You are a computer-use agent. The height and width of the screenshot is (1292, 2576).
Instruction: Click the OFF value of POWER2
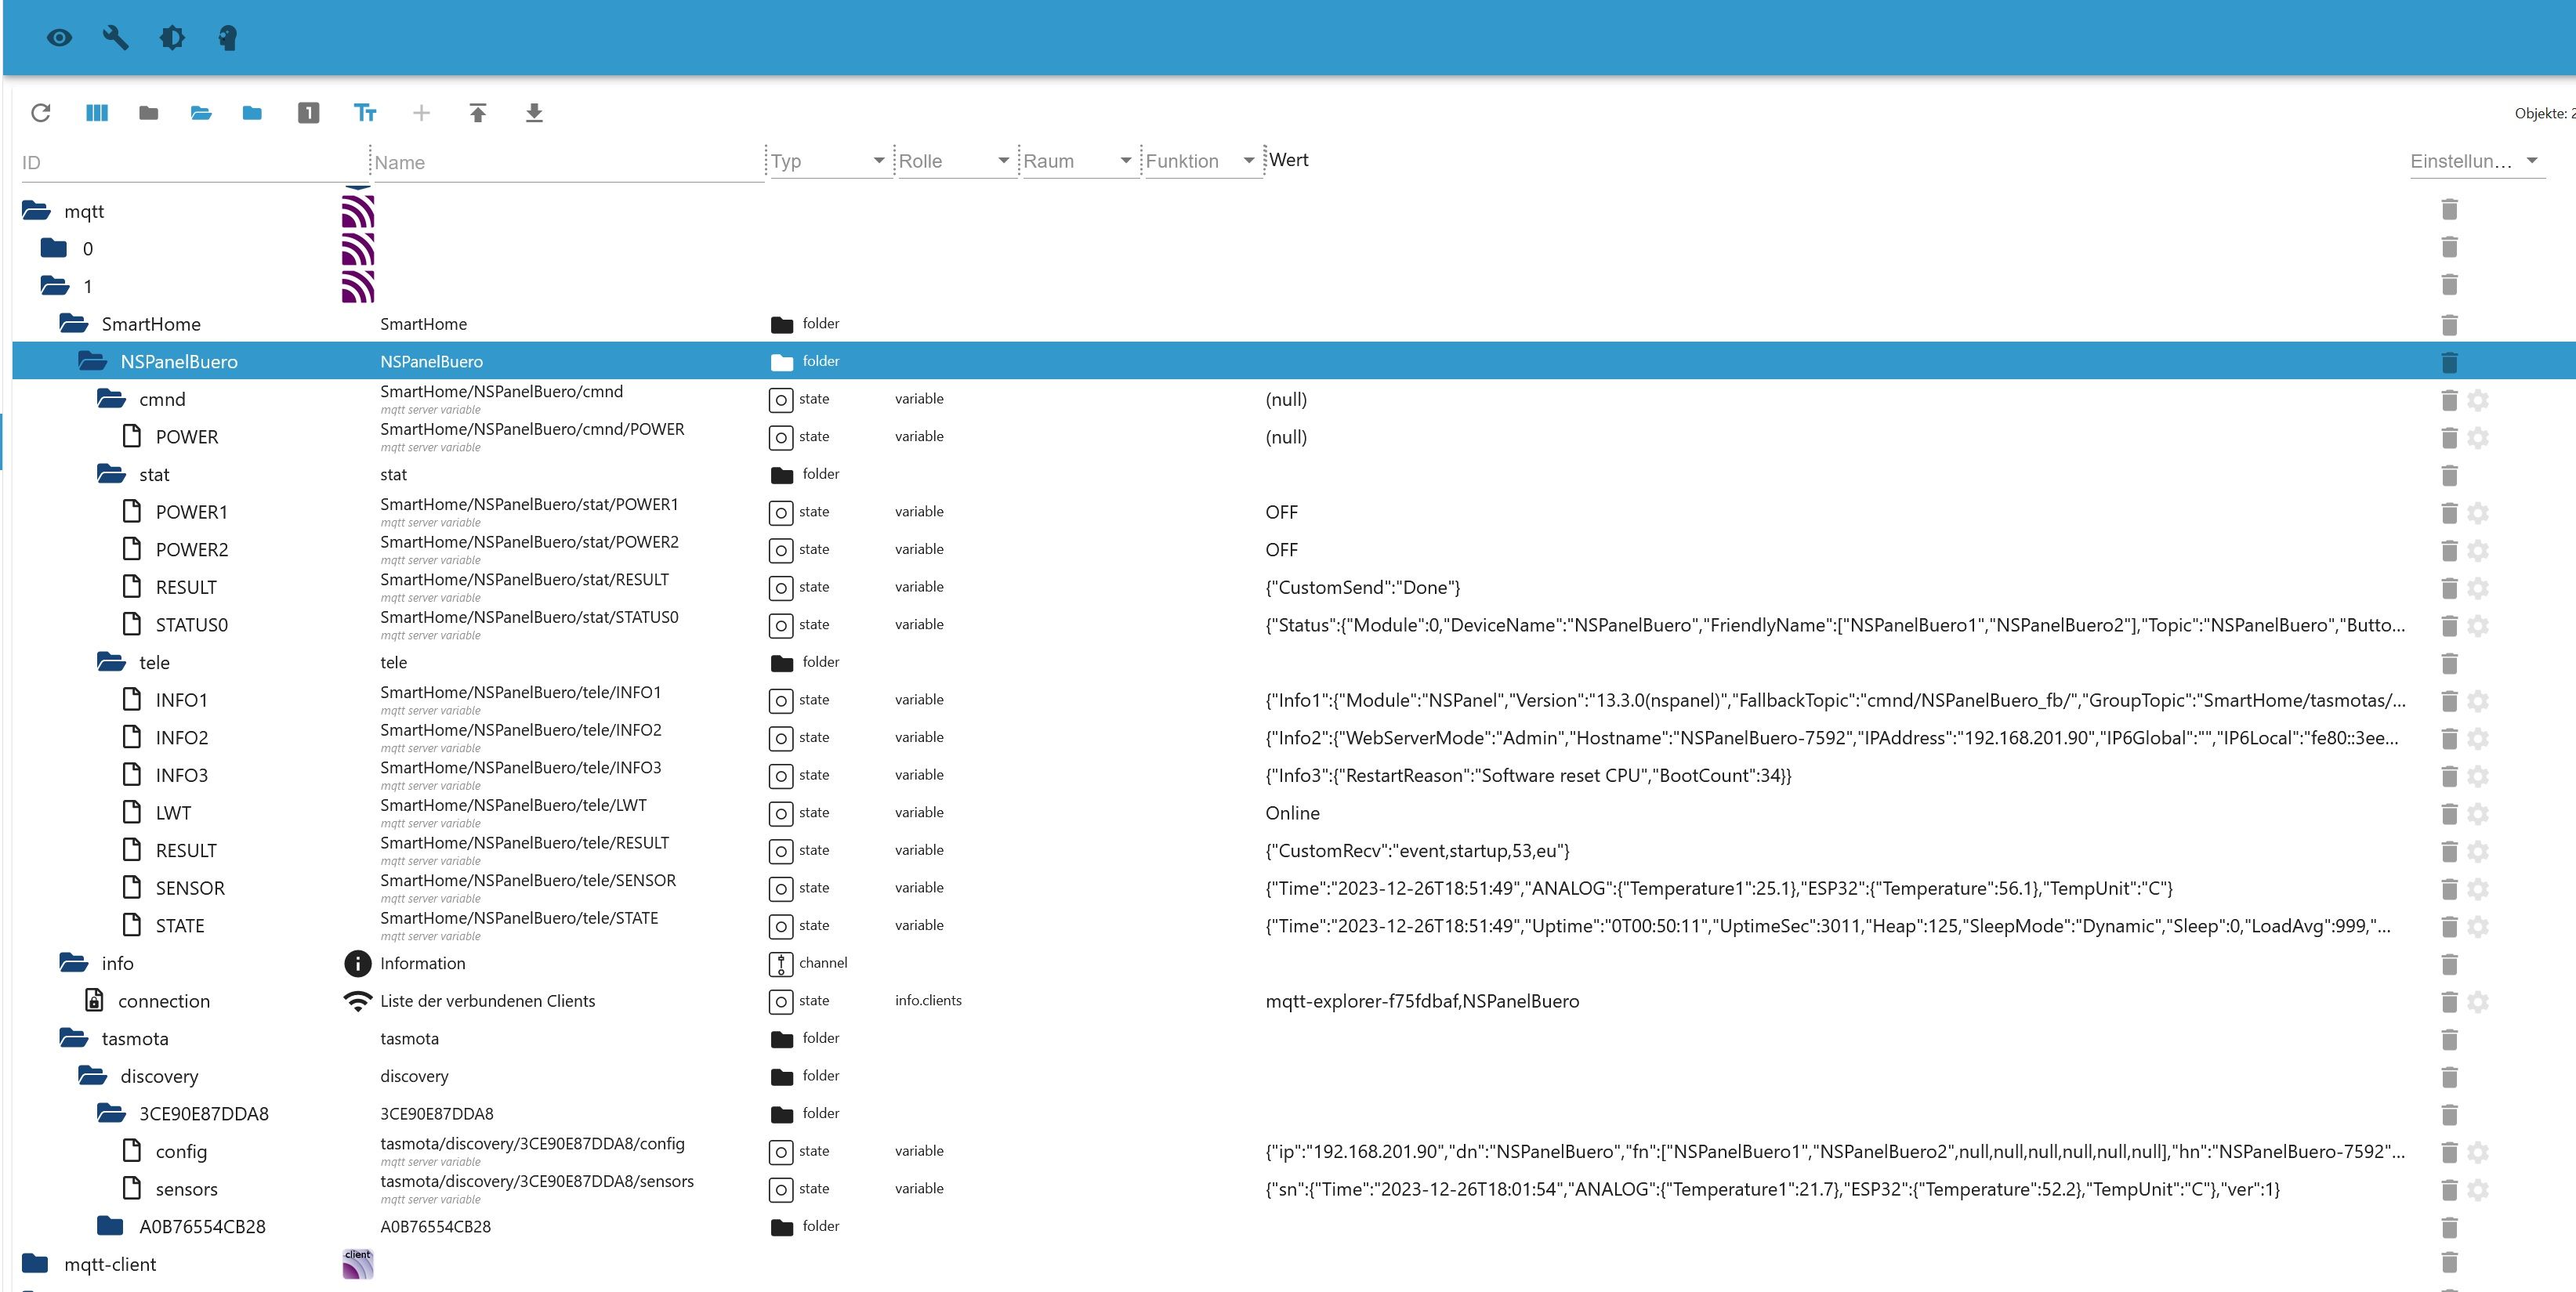pos(1281,550)
